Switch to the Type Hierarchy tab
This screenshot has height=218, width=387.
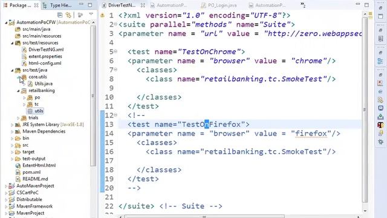point(58,5)
